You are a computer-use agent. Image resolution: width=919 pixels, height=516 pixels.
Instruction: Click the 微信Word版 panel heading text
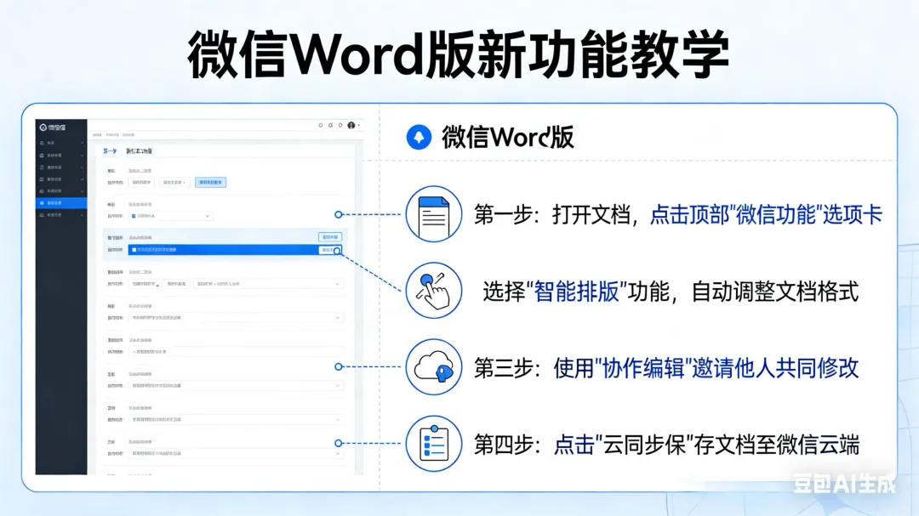(507, 138)
